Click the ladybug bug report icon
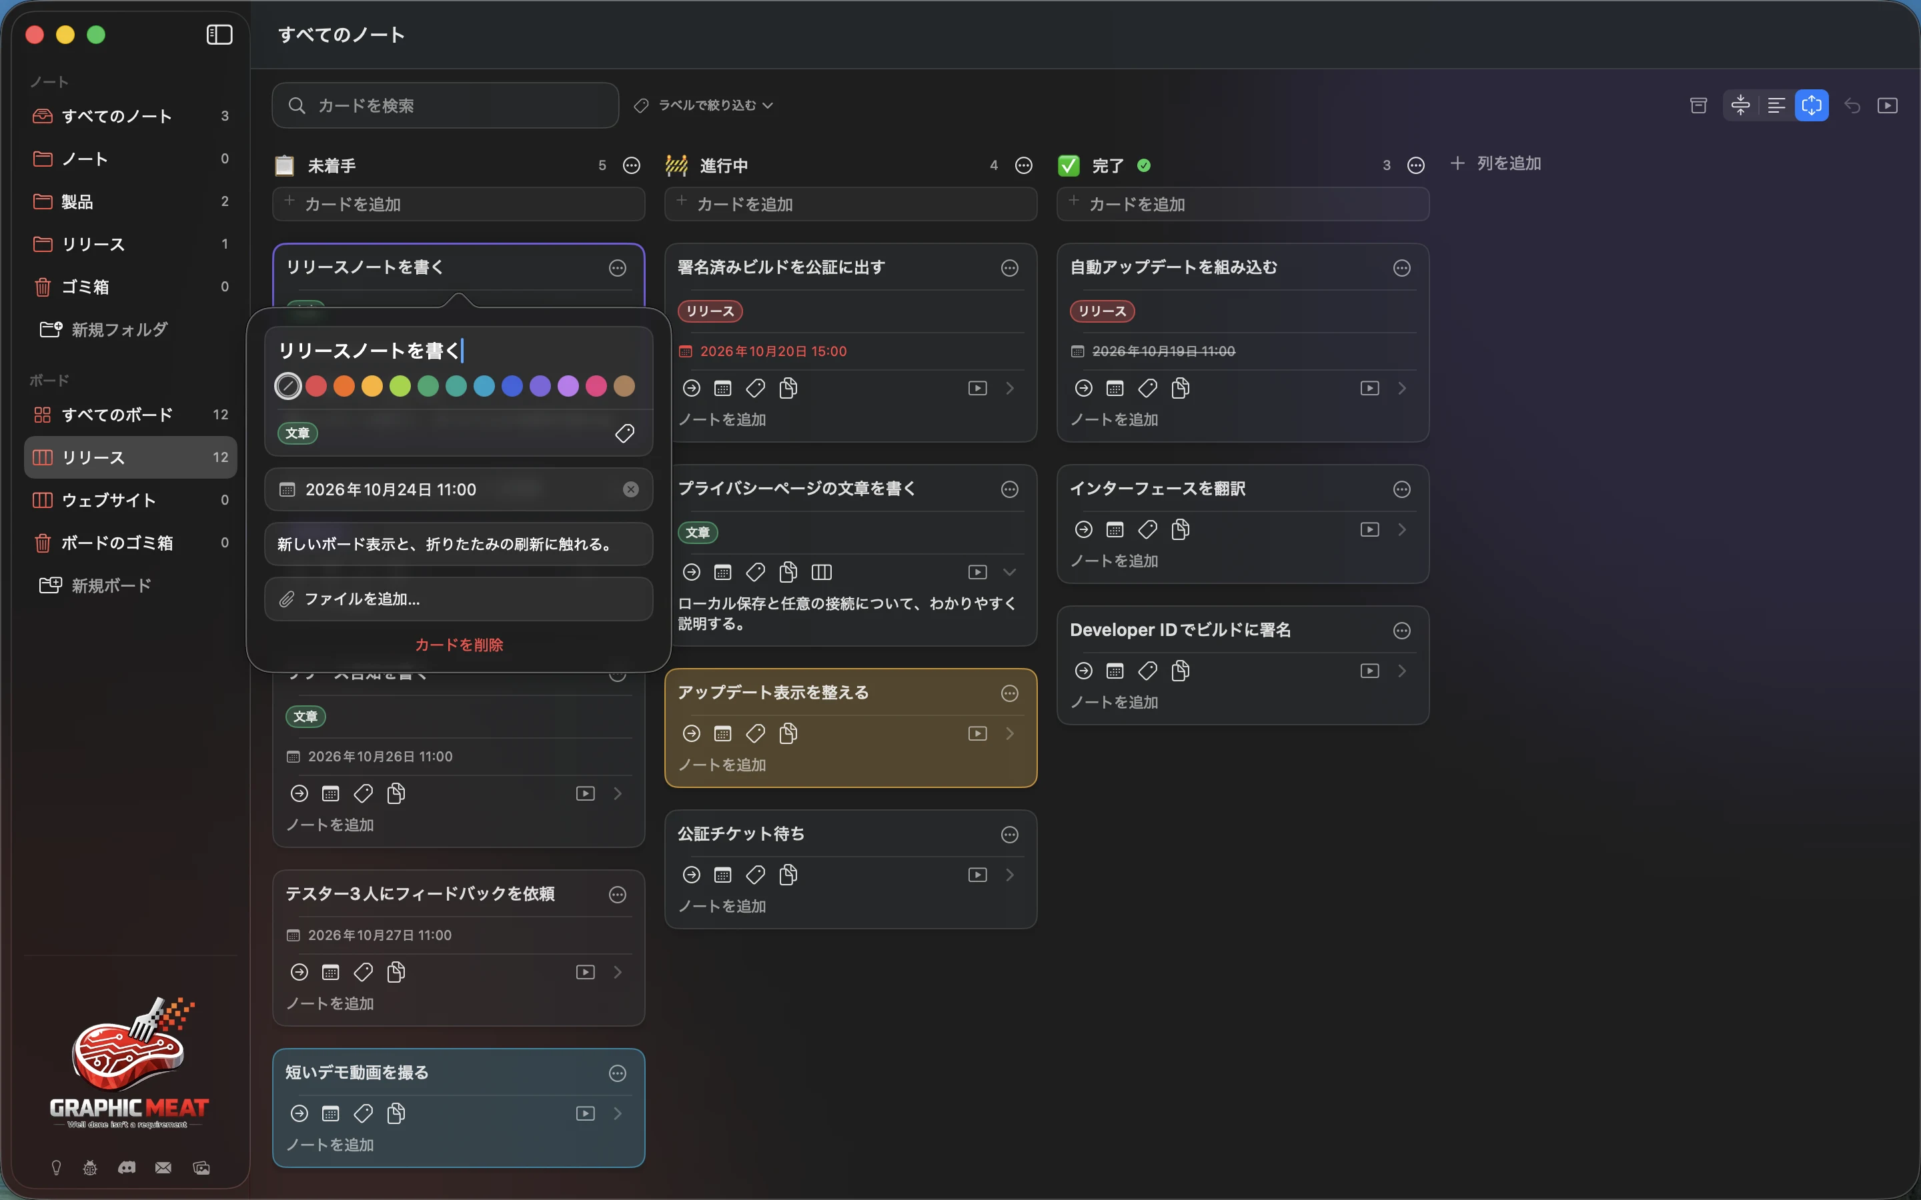 click(x=91, y=1167)
